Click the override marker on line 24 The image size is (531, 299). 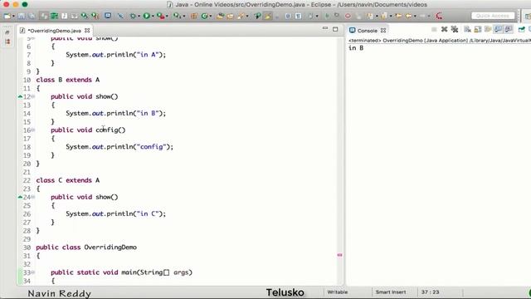pyautogui.click(x=20, y=197)
